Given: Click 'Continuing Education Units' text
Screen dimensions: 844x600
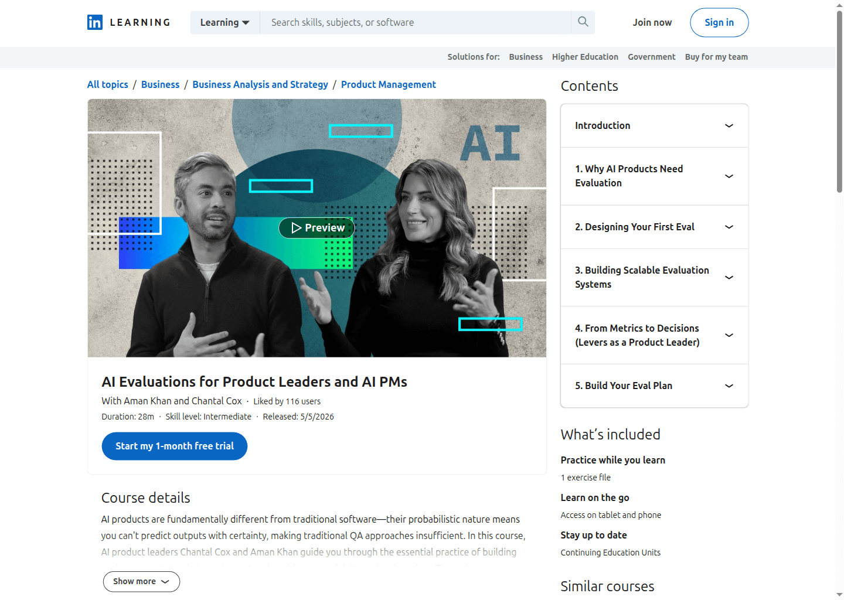Looking at the screenshot, I should pyautogui.click(x=610, y=553).
